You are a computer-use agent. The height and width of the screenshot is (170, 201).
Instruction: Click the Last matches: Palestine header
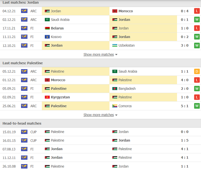pos(23,63)
